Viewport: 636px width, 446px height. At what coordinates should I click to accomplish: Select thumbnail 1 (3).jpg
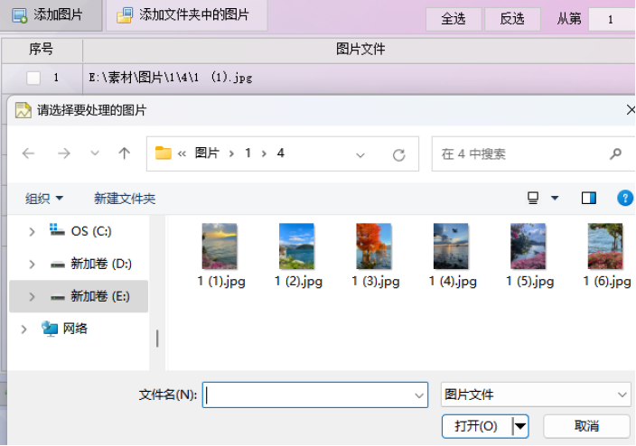click(375, 255)
